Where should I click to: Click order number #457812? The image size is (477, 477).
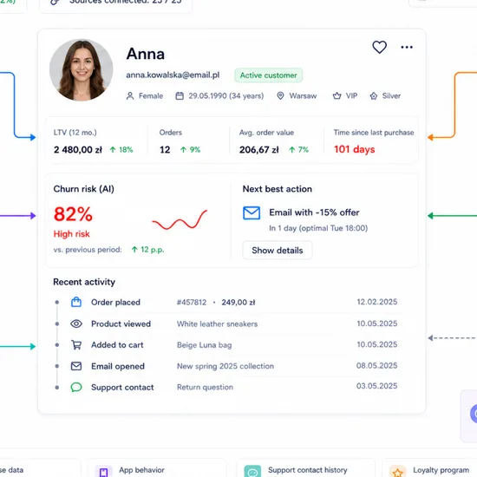[192, 303]
